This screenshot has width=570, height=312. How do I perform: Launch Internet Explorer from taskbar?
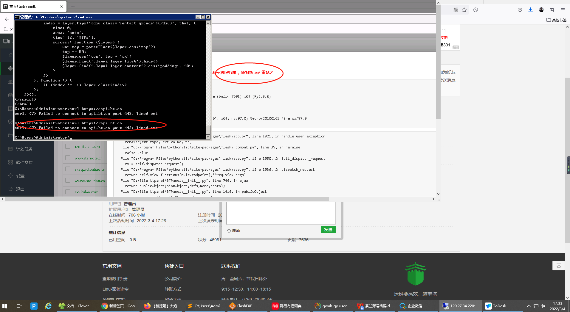(x=48, y=306)
